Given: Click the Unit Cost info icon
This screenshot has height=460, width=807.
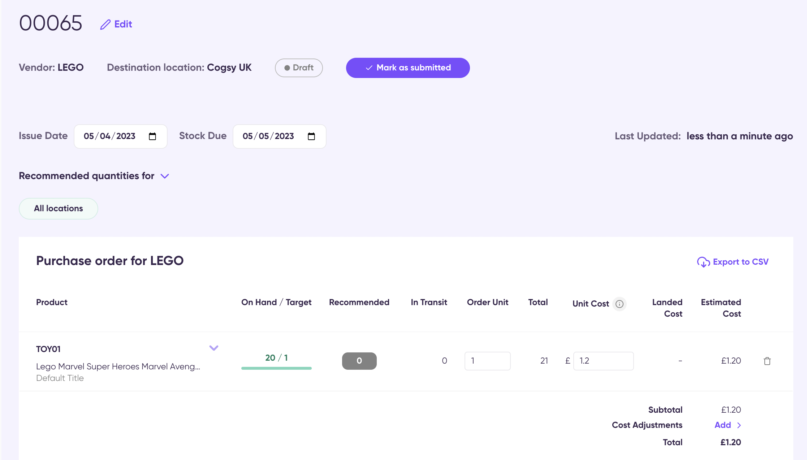Looking at the screenshot, I should click(620, 304).
